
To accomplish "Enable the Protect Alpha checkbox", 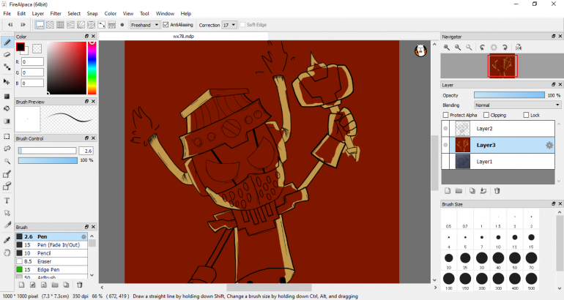I will pos(446,115).
